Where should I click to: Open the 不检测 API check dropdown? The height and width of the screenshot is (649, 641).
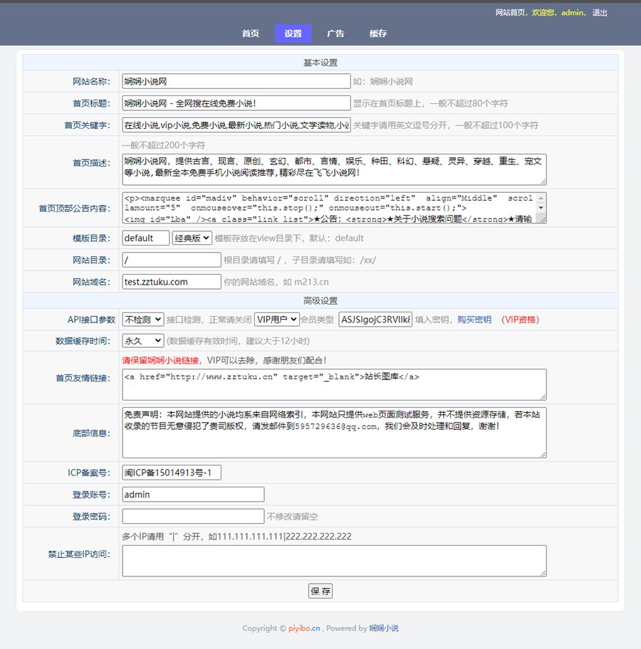pos(143,320)
